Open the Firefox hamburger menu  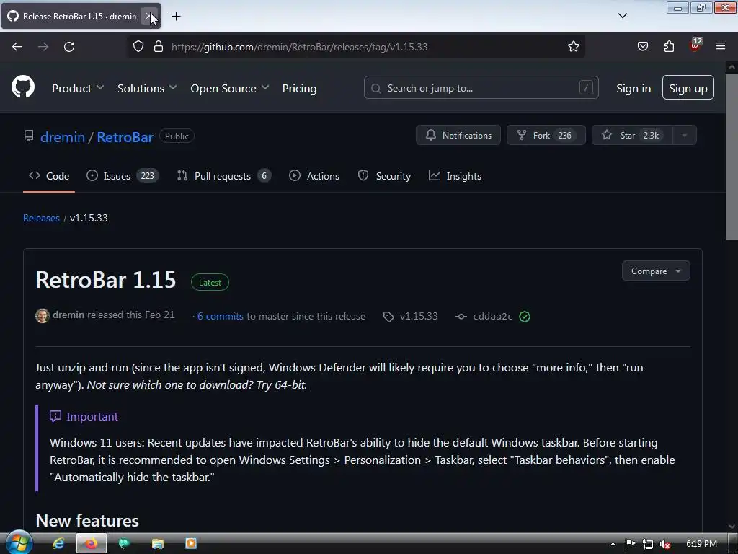point(721,46)
